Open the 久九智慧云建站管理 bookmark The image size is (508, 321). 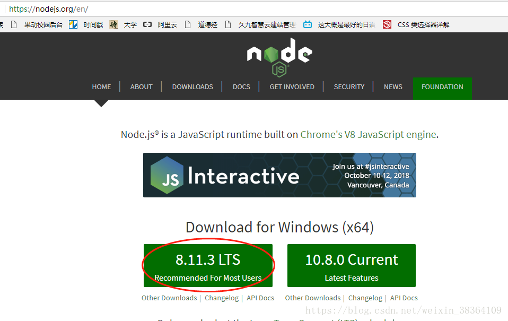tap(260, 24)
